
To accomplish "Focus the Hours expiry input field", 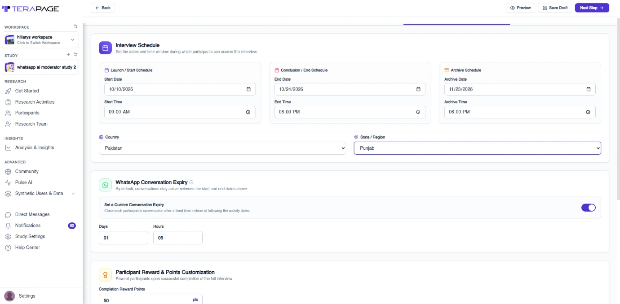I will coord(178,238).
